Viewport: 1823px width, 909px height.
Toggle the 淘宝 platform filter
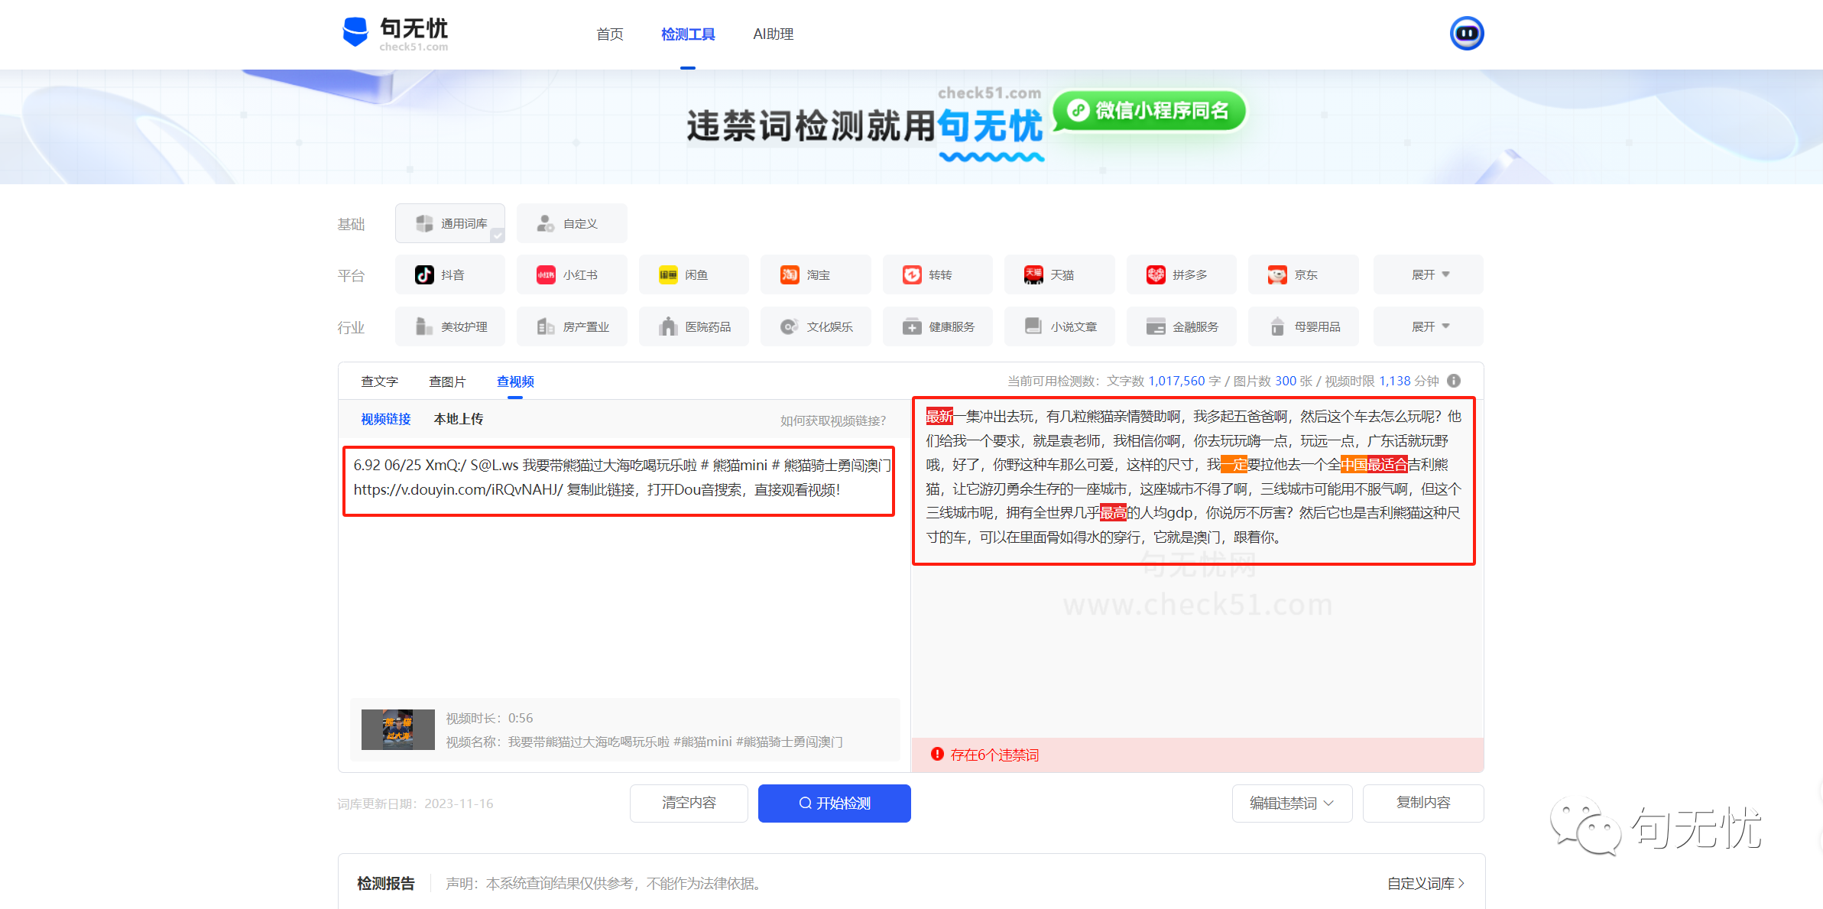(816, 275)
